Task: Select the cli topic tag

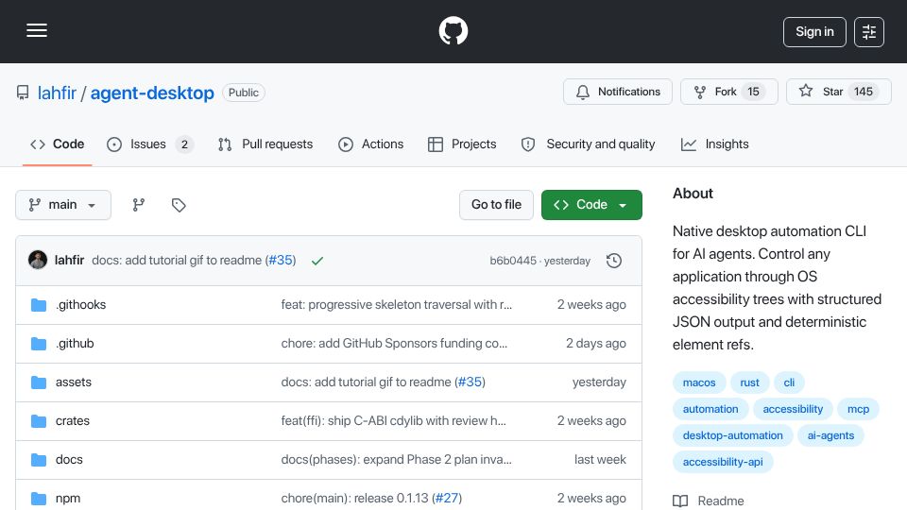Action: tap(789, 382)
